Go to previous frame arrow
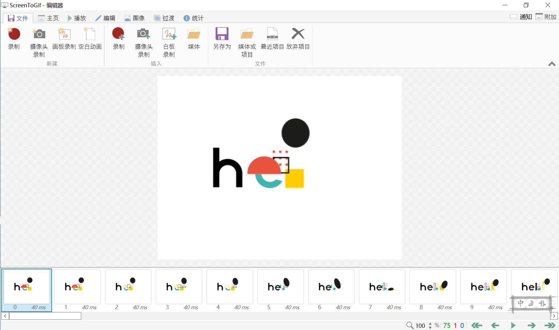The height and width of the screenshot is (330, 559). (x=495, y=325)
